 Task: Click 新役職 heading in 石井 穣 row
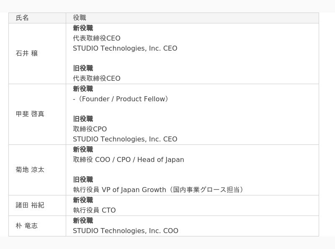pos(83,28)
